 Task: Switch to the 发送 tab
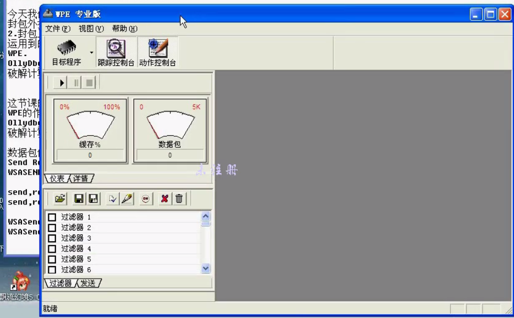(88, 283)
